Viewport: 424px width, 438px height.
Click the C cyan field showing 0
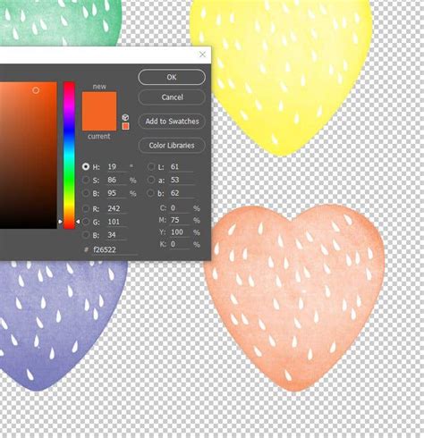coord(180,208)
